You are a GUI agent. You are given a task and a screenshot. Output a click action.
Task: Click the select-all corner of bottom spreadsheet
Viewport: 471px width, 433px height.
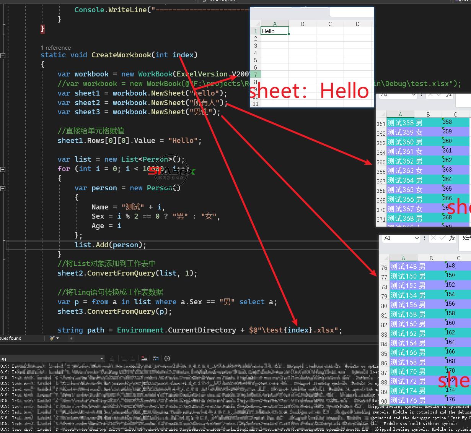[x=384, y=258]
